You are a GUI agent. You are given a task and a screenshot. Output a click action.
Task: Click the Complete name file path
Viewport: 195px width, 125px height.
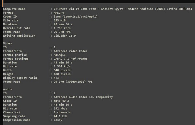coord(123,9)
